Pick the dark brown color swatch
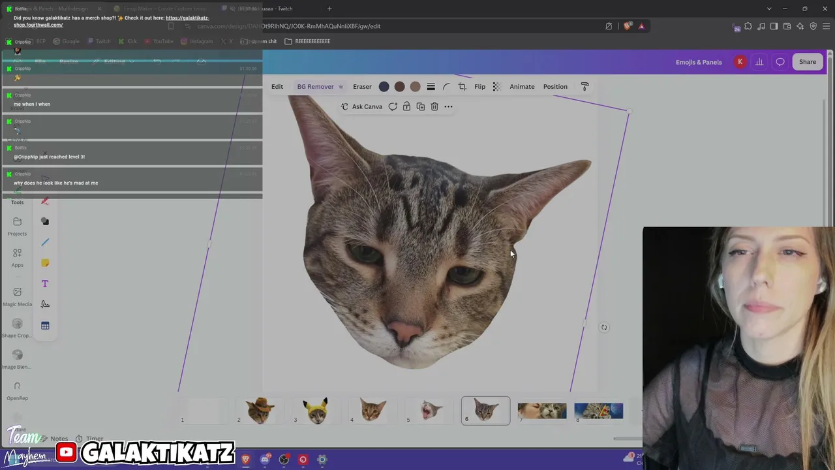 pos(399,87)
